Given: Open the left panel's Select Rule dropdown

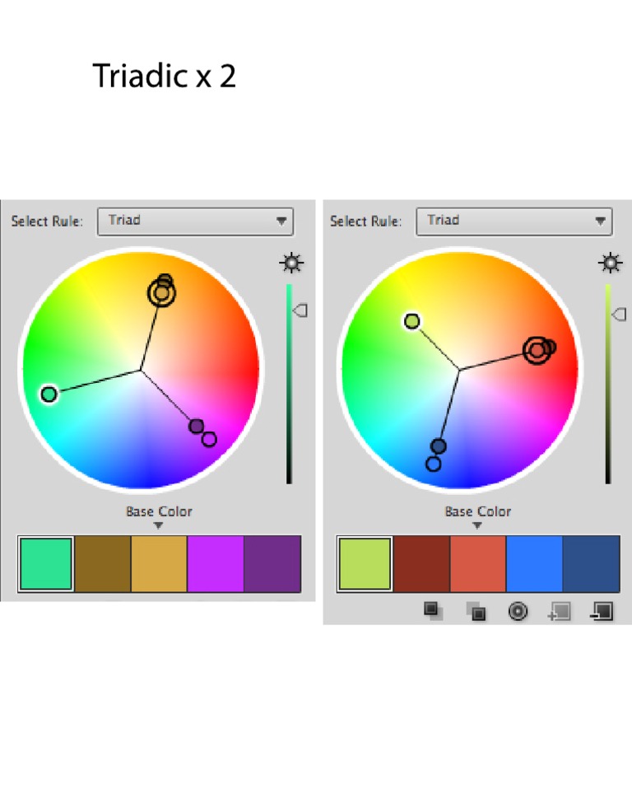Looking at the screenshot, I should [195, 221].
